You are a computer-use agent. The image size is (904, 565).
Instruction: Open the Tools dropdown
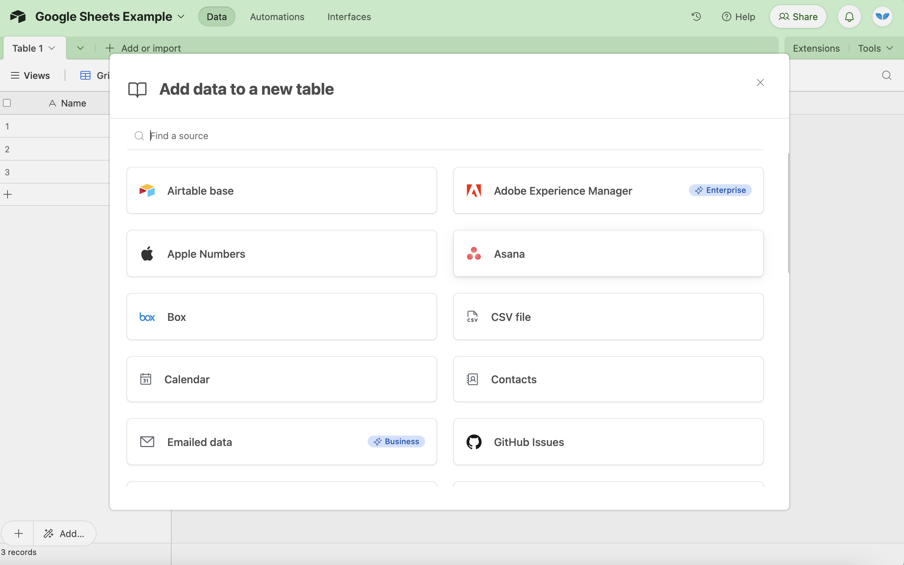[x=875, y=48]
